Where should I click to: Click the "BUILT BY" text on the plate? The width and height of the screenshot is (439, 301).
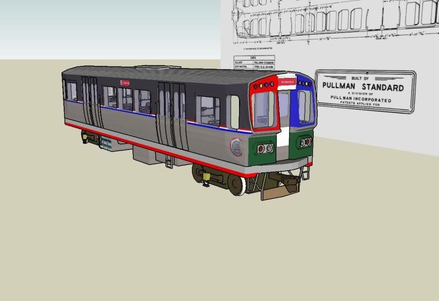360,79
